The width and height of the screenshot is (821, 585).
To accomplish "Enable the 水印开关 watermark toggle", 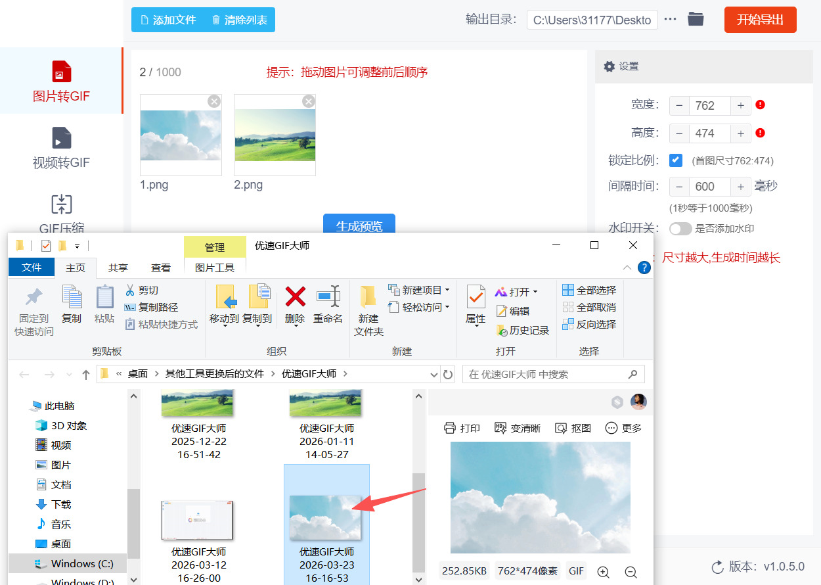I will tap(680, 229).
